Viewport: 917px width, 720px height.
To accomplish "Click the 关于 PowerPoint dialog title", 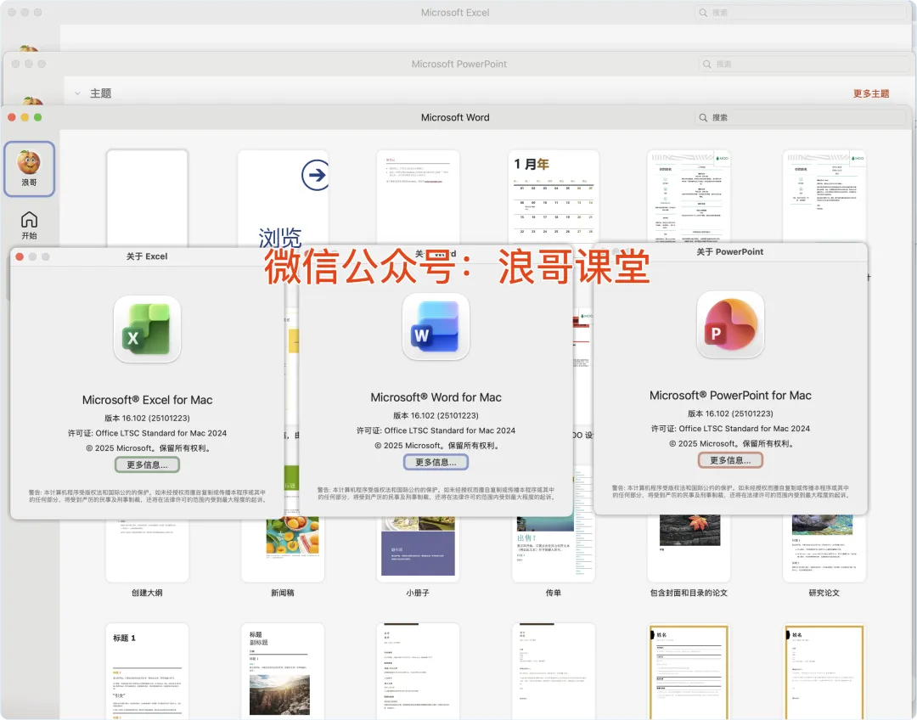I will click(x=730, y=251).
